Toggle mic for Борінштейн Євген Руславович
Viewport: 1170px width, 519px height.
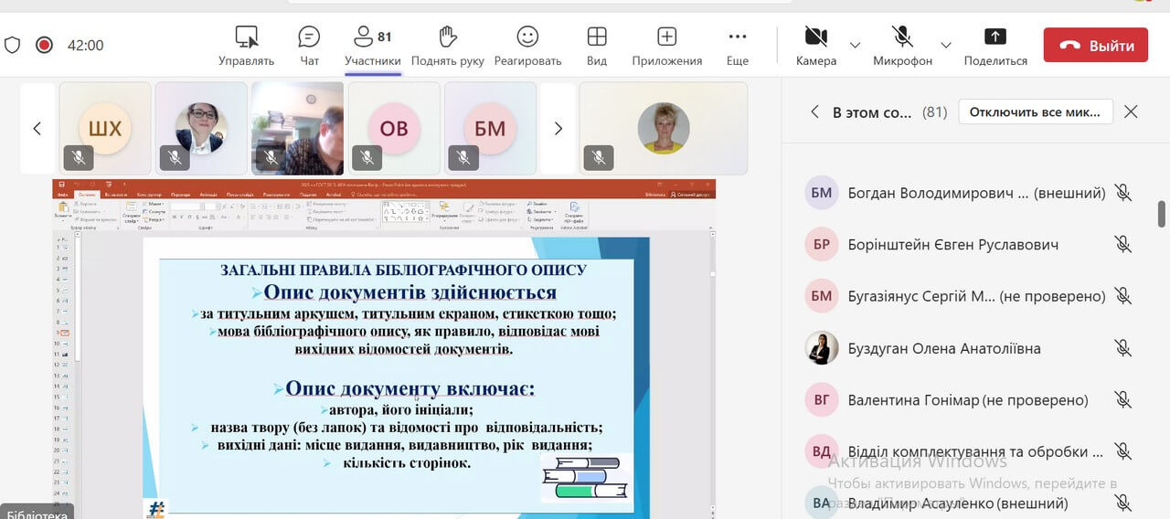click(x=1123, y=245)
